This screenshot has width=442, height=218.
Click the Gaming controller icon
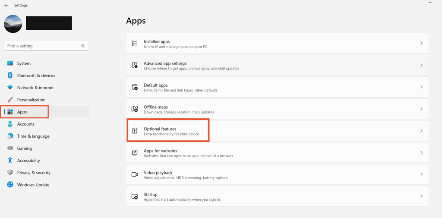pyautogui.click(x=10, y=148)
